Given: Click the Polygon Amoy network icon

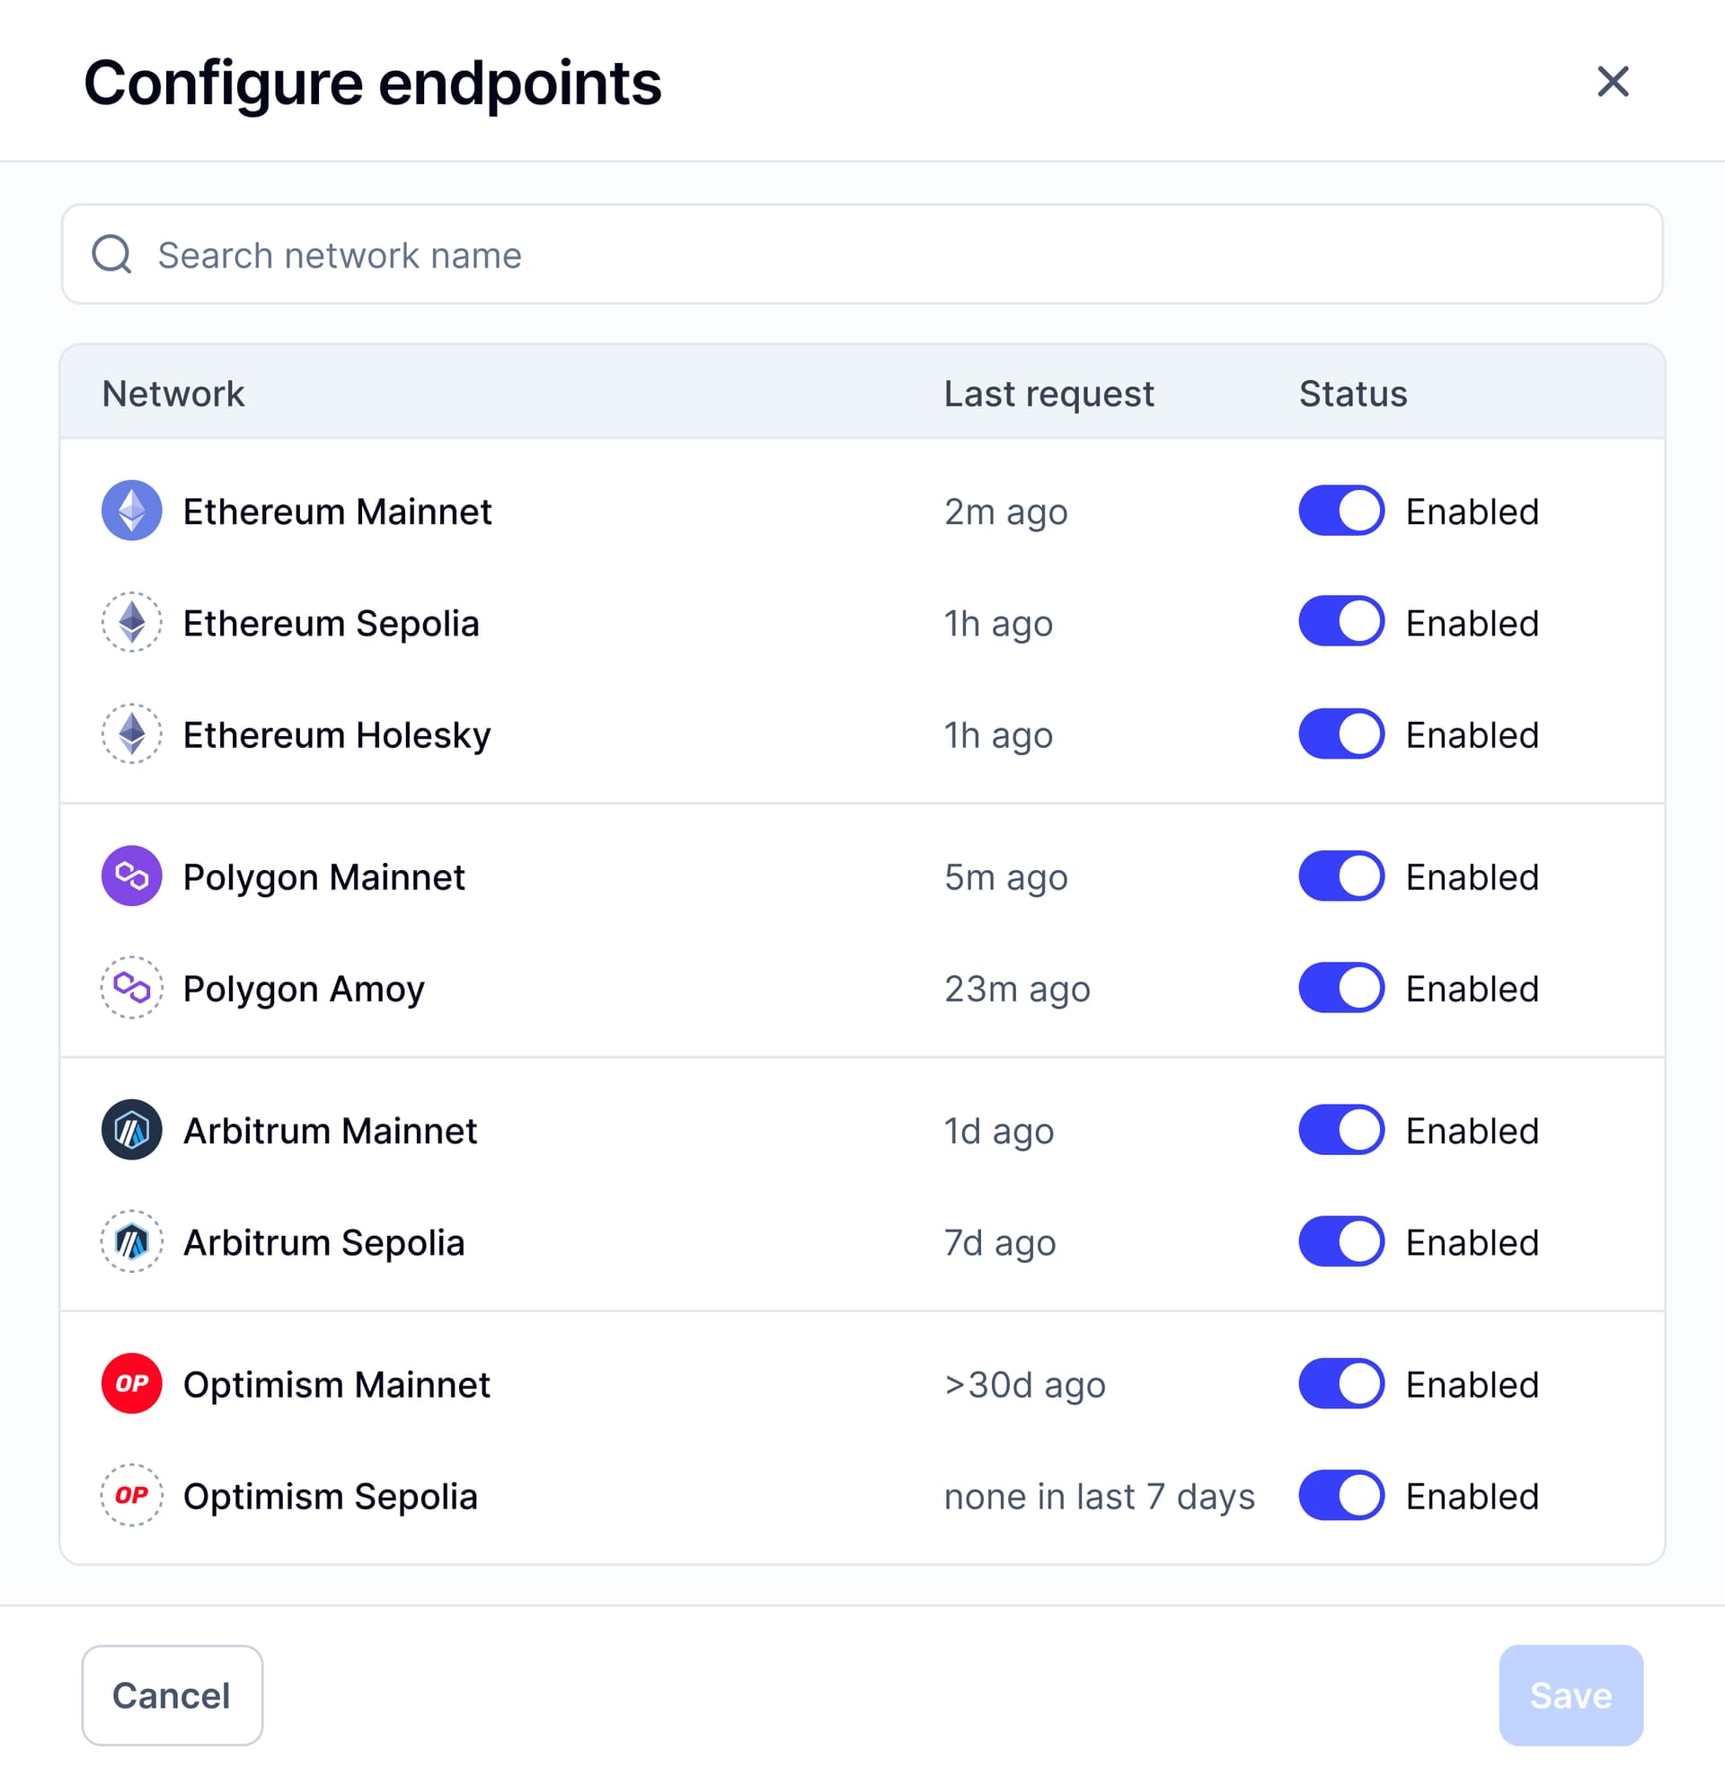Looking at the screenshot, I should [x=130, y=987].
